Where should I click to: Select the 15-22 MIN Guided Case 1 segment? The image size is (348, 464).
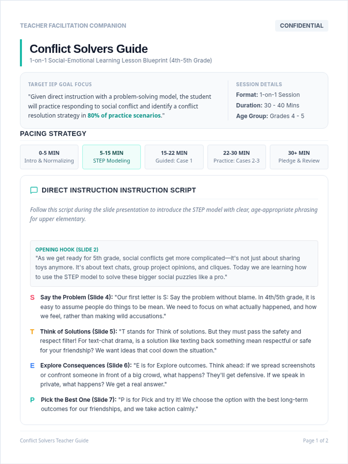coord(174,157)
